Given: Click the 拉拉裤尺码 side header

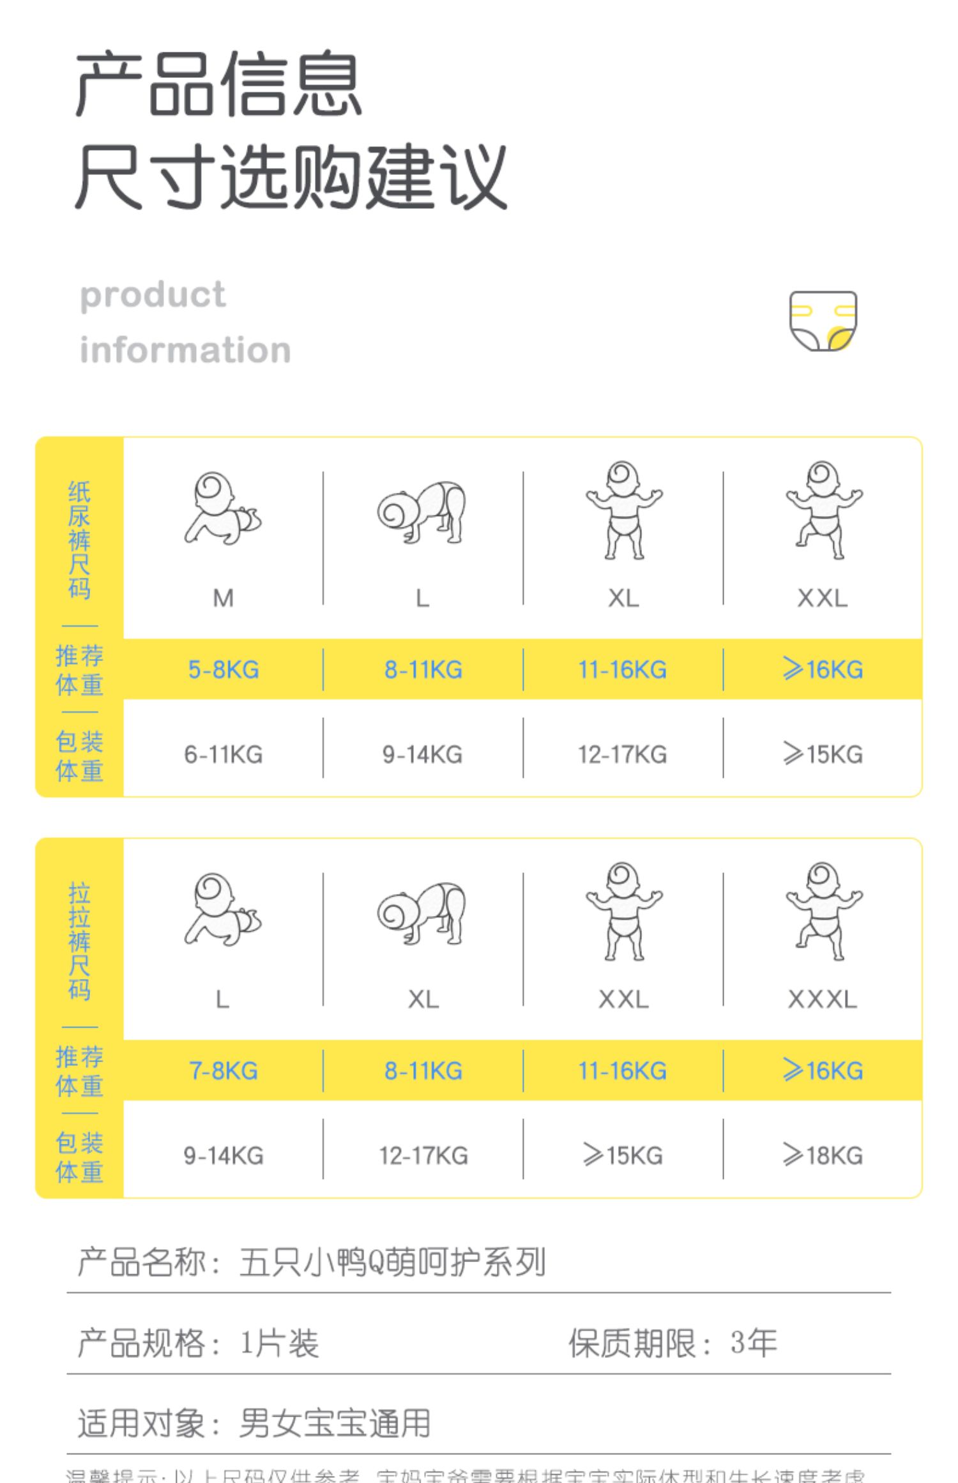Looking at the screenshot, I should coord(79,941).
